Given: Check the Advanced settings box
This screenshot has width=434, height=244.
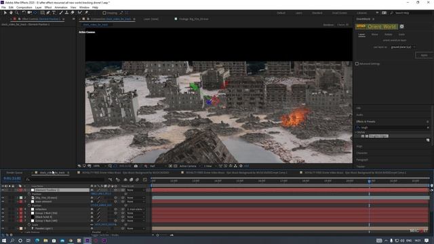Looking at the screenshot, I should coord(357,64).
